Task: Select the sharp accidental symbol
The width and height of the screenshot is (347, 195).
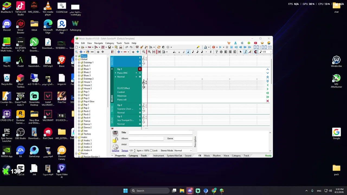Action: (x=211, y=52)
